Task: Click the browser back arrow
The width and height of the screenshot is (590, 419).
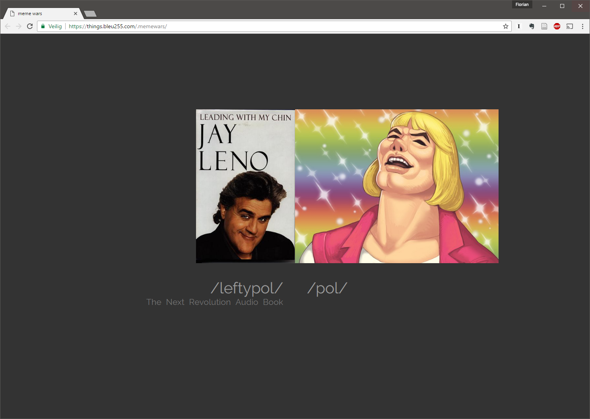Action: coord(8,26)
